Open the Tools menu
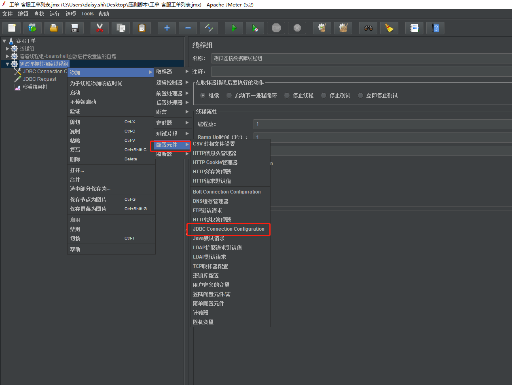The height and width of the screenshot is (385, 512). (x=87, y=14)
